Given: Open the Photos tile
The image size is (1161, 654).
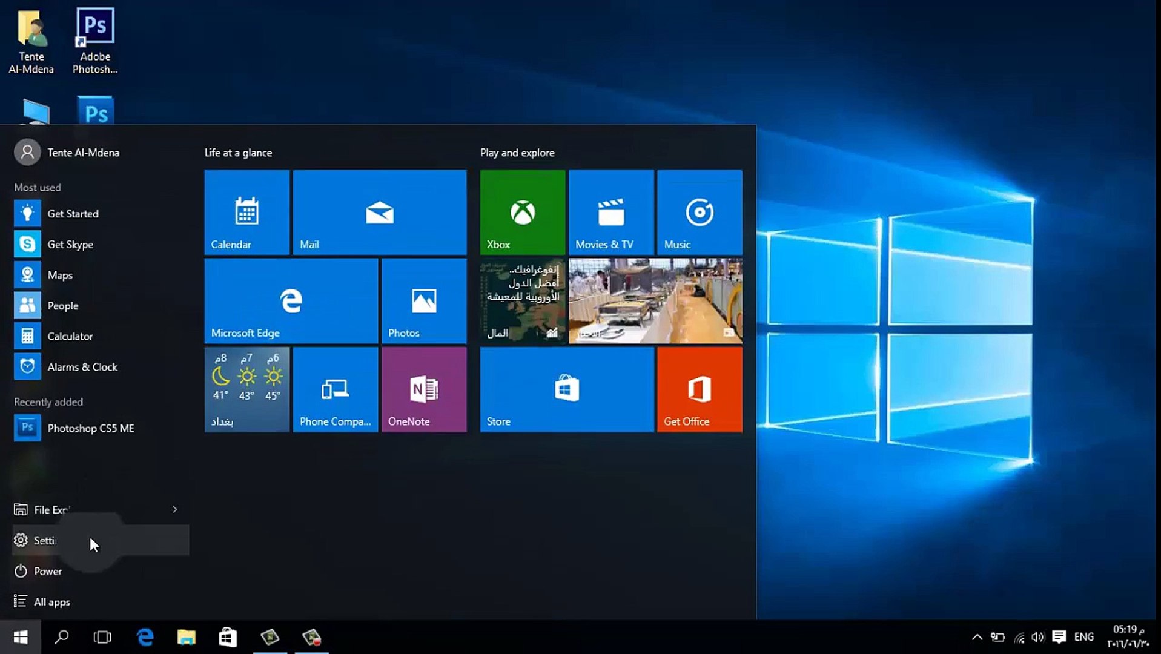Looking at the screenshot, I should click(x=423, y=300).
